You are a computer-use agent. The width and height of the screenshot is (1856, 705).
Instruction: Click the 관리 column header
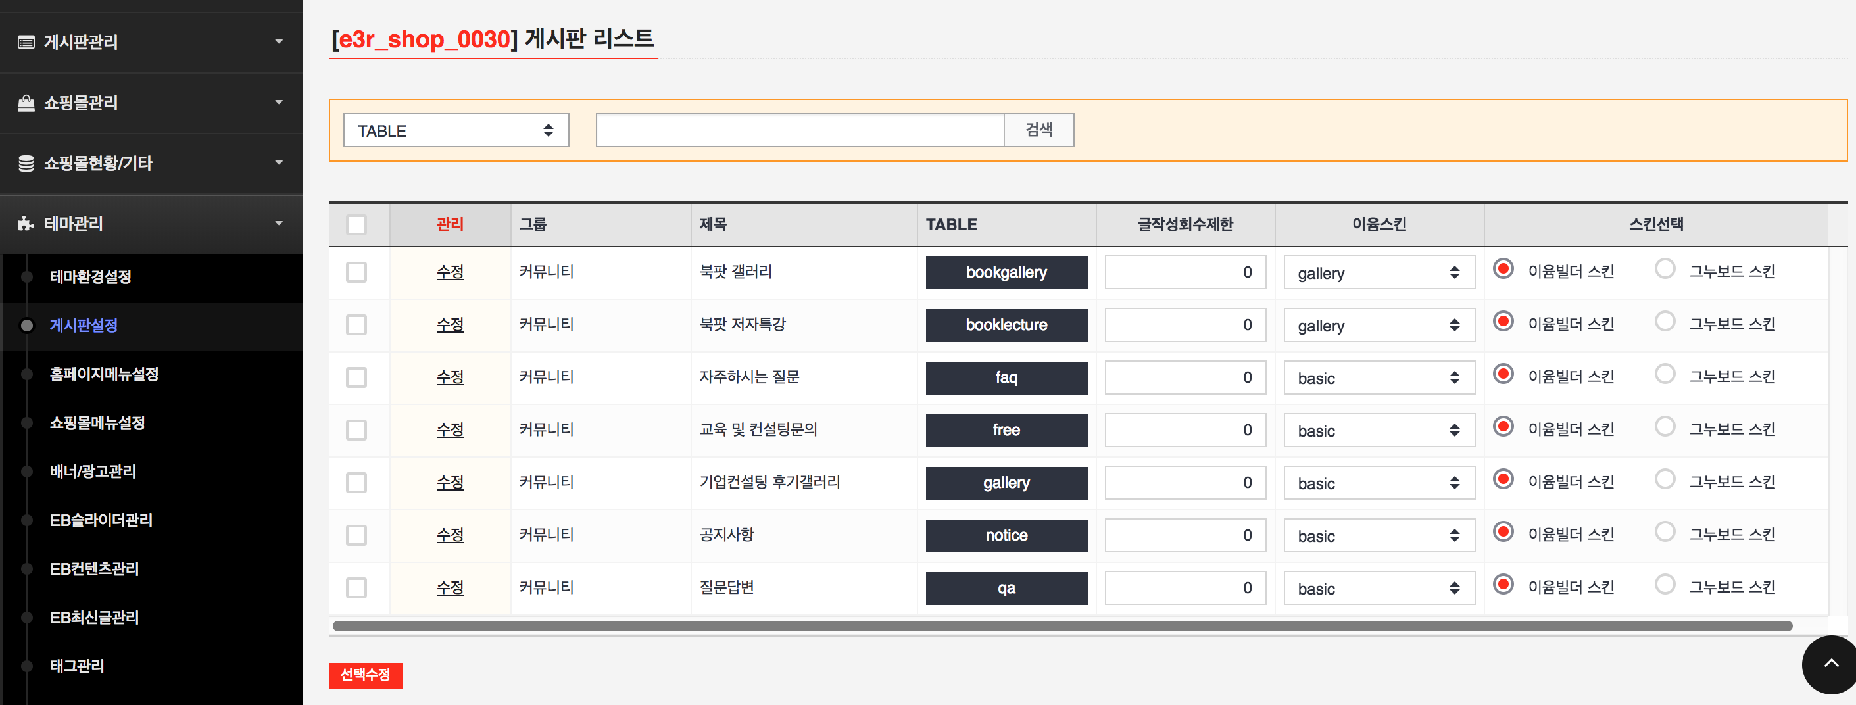[451, 225]
